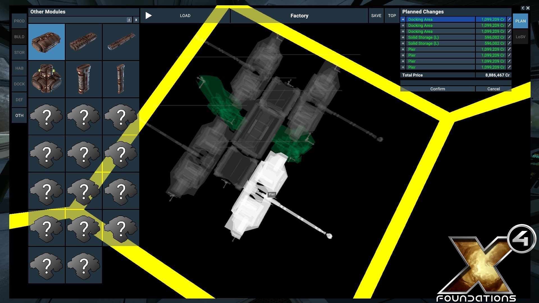The width and height of the screenshot is (539, 303).
Task: Edit the highlighted Docking Area entry with its pencil icon
Action: 509,19
